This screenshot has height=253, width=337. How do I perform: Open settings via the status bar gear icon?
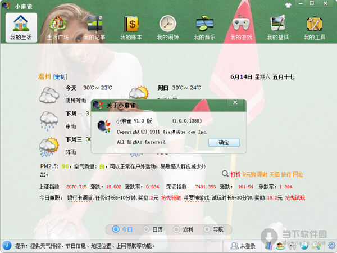[x=331, y=245]
